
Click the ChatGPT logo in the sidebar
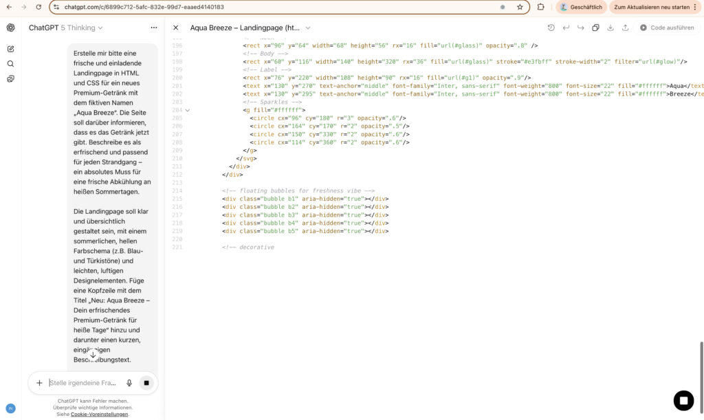[x=10, y=27]
